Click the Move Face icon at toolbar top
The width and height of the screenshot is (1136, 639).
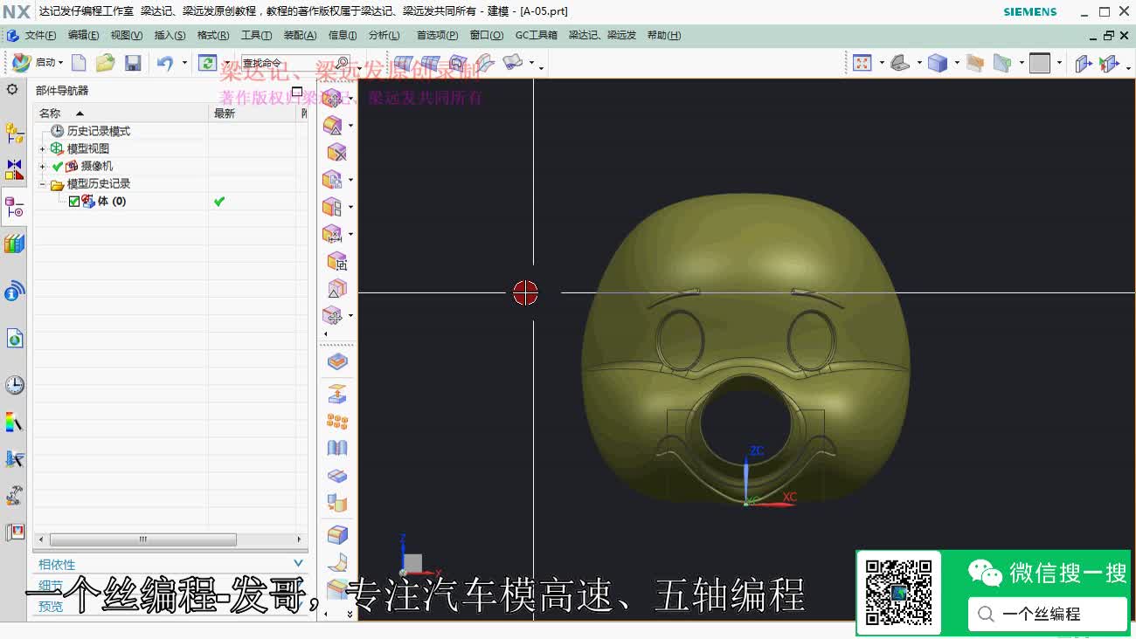333,99
